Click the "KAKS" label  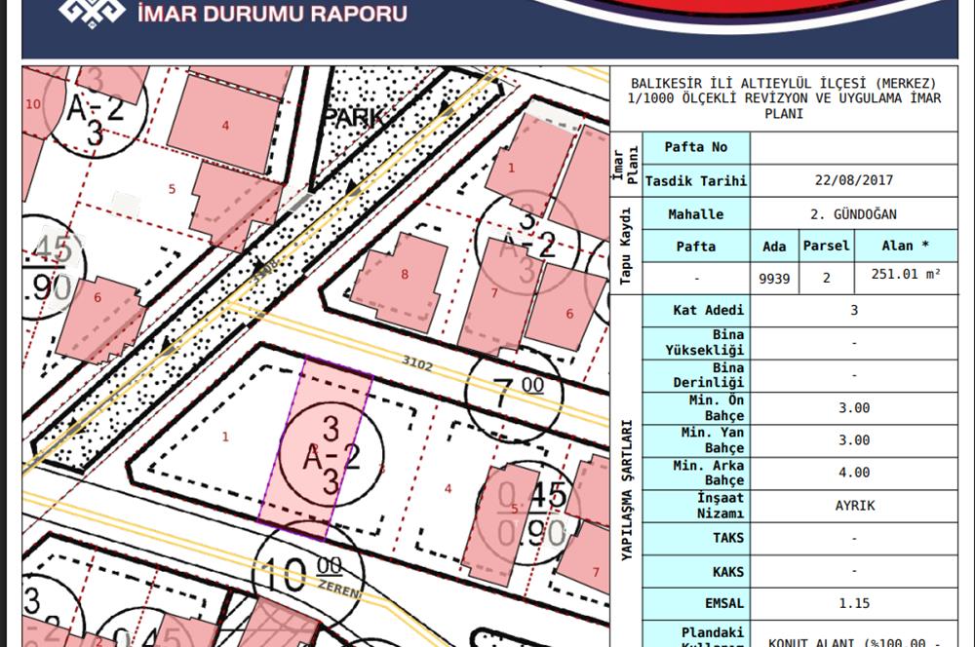728,572
